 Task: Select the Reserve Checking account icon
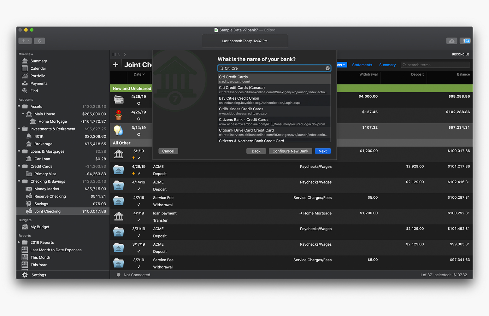(29, 196)
